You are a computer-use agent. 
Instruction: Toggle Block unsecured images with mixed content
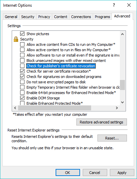pyautogui.click(x=22, y=61)
